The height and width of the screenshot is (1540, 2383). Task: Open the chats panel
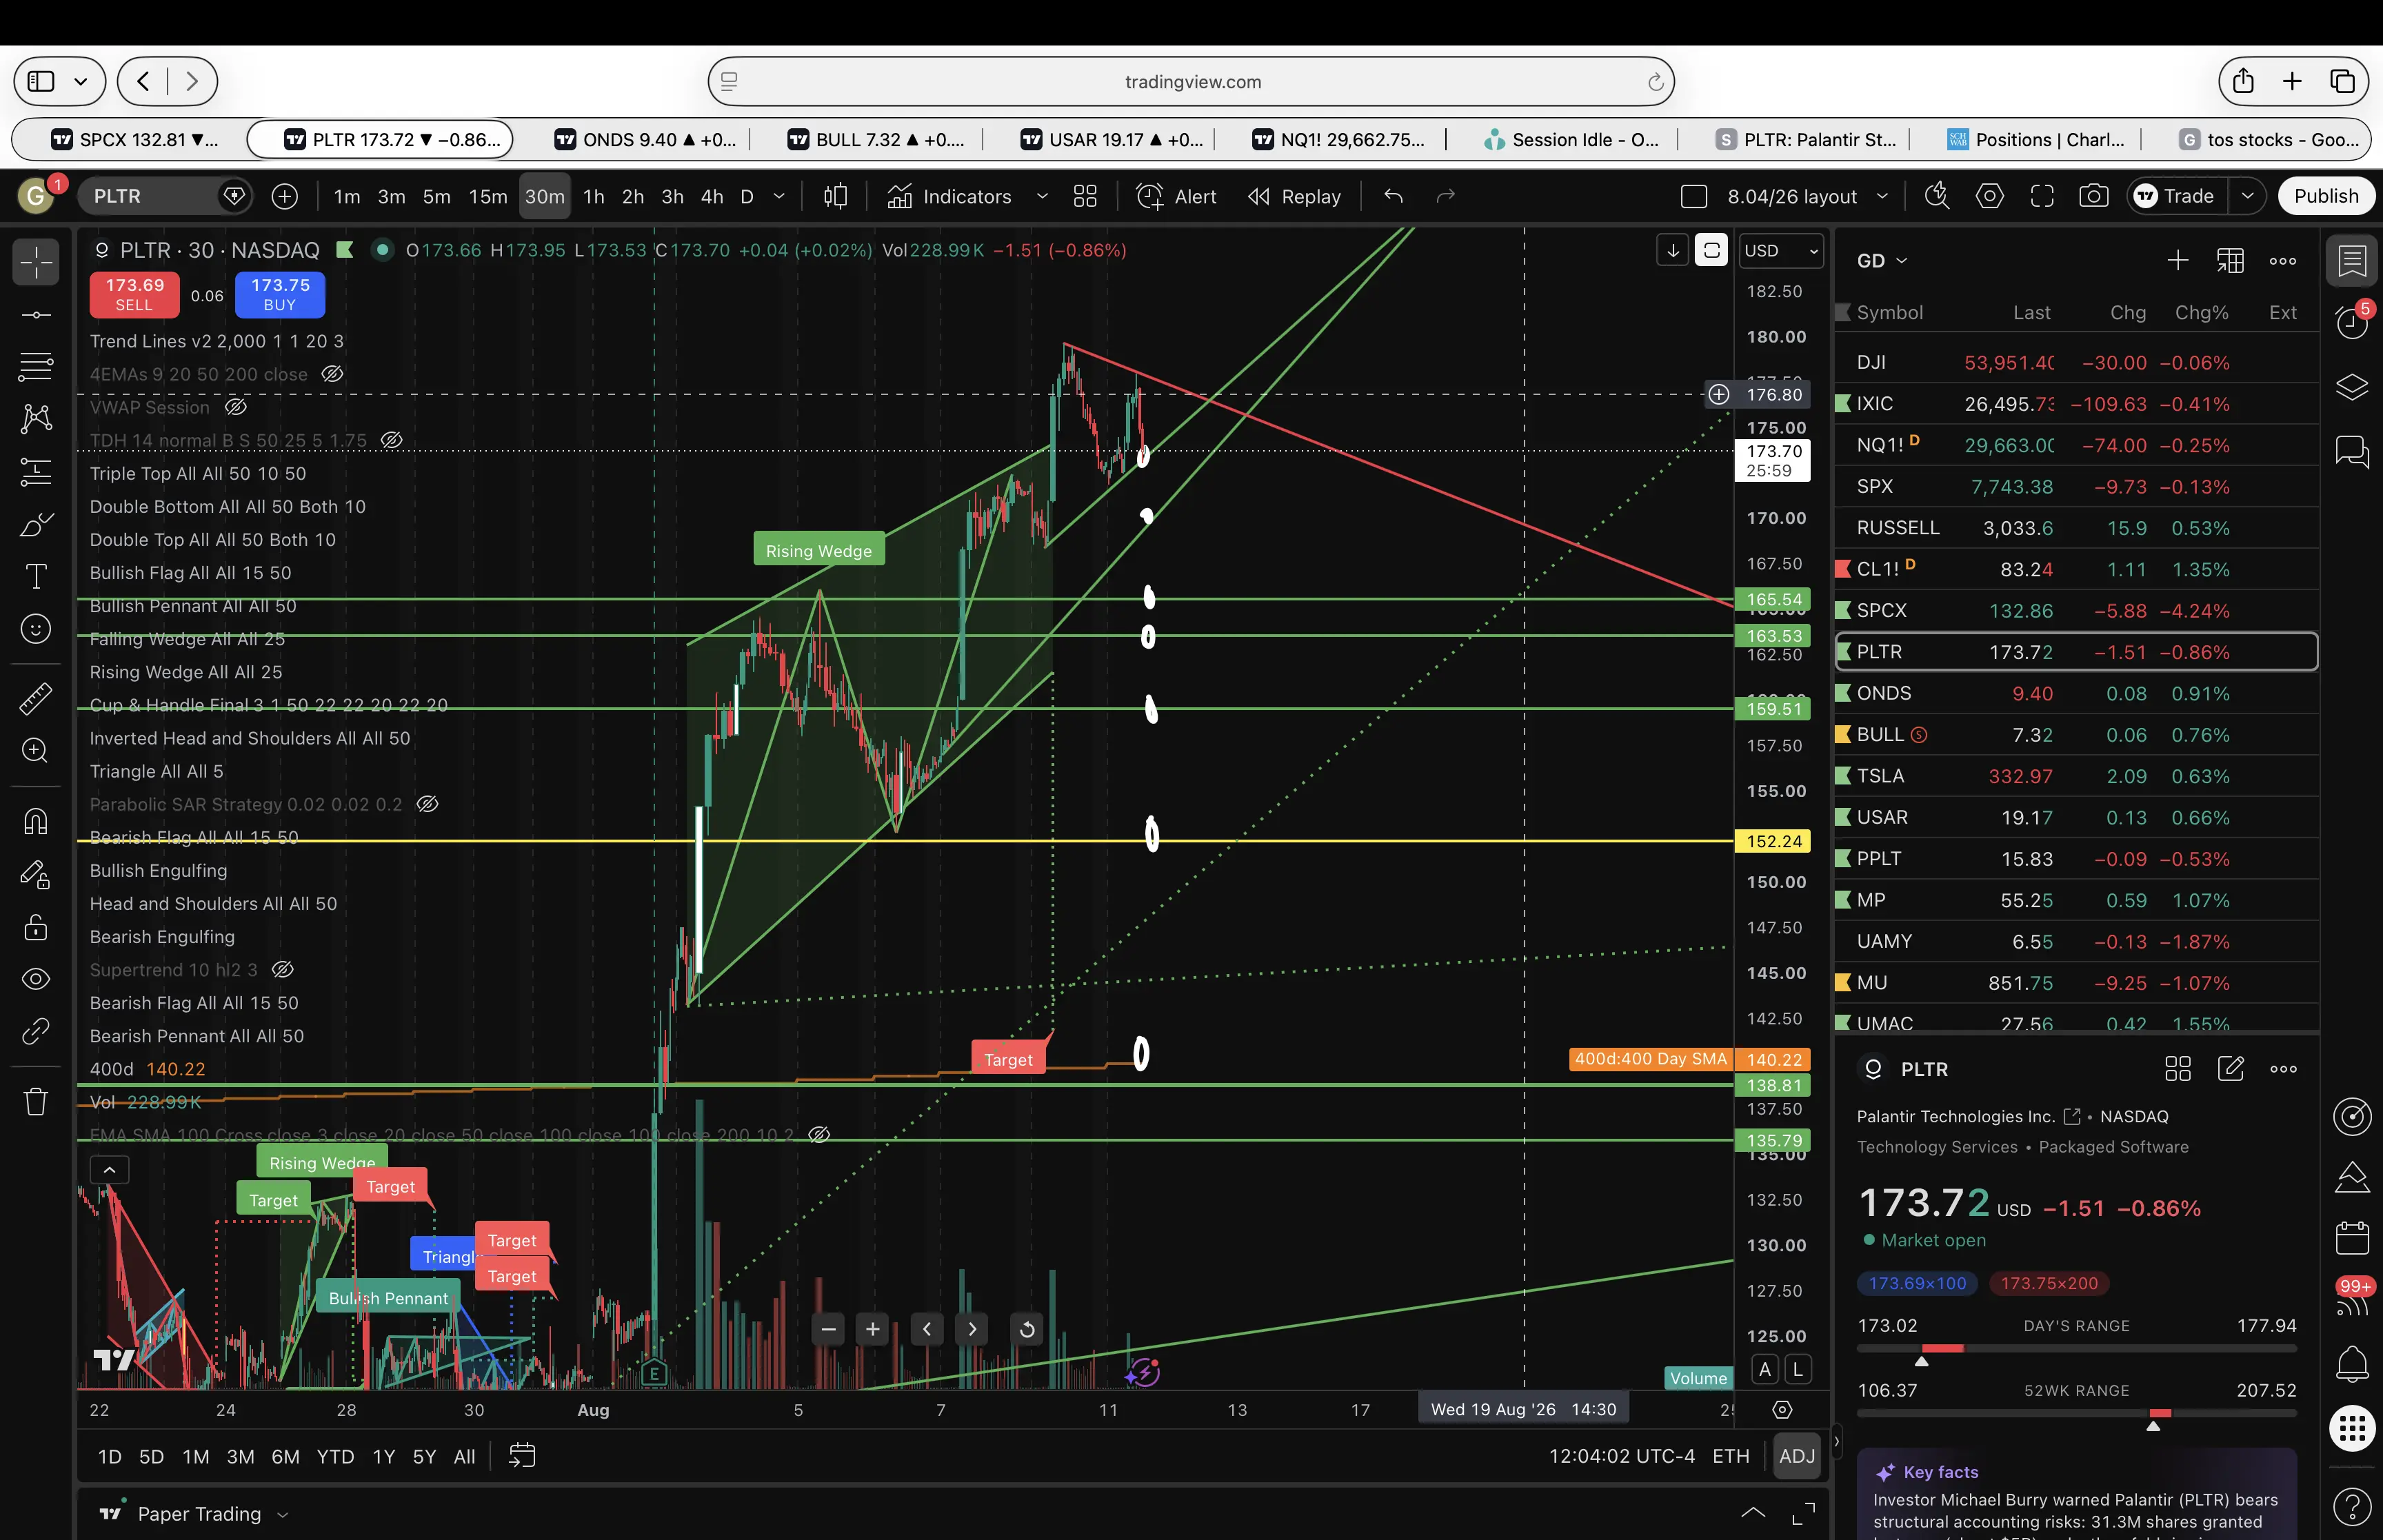[x=2352, y=452]
